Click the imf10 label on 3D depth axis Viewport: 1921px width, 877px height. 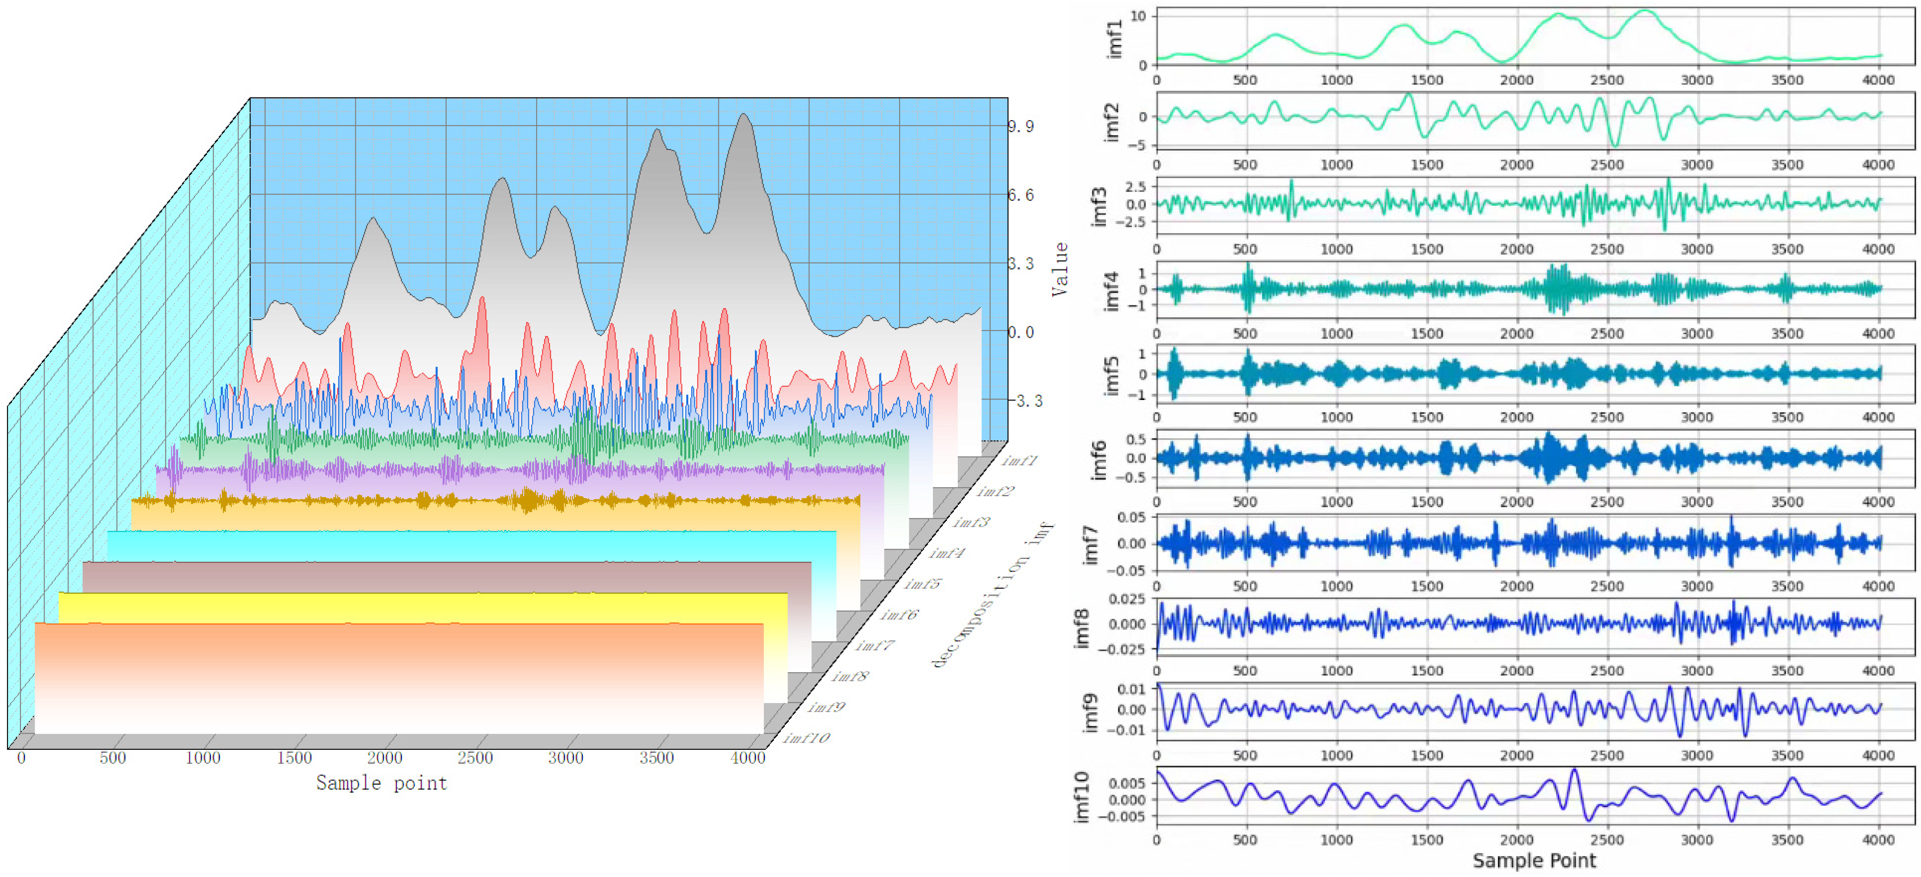pos(806,738)
